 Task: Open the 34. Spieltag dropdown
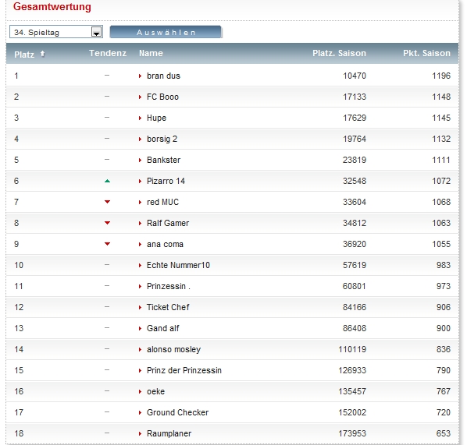click(56, 32)
